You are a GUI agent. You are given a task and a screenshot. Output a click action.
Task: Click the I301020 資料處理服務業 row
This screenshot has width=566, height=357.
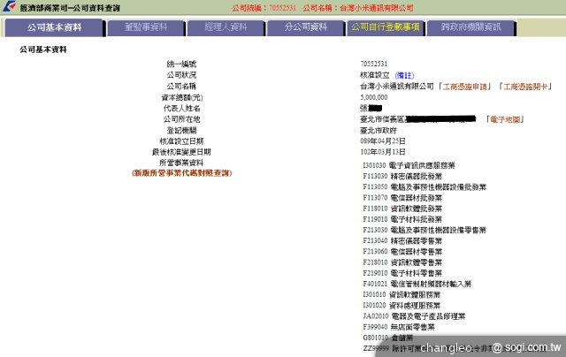[402, 306]
